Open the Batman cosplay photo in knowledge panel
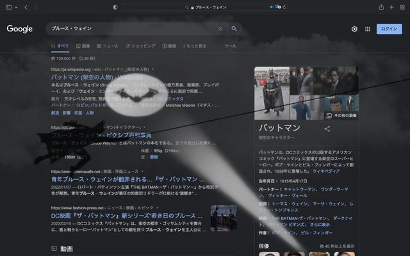The width and height of the screenshot is (410, 256). [x=272, y=93]
